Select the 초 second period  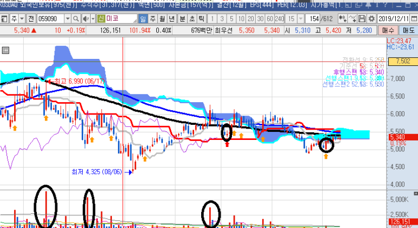pos(192,19)
